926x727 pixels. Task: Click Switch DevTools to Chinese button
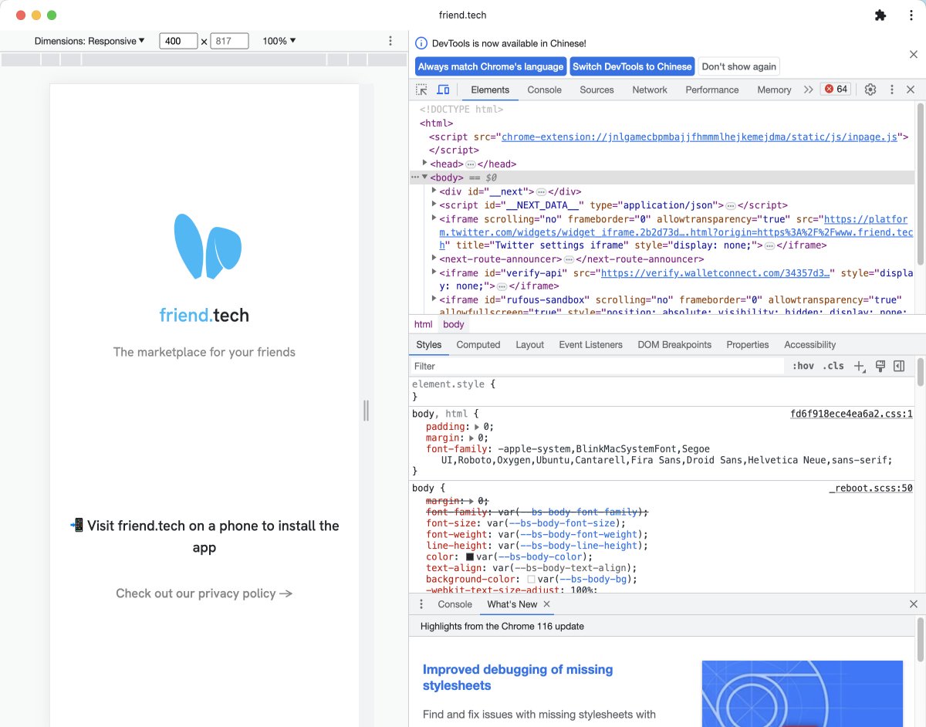(x=632, y=66)
